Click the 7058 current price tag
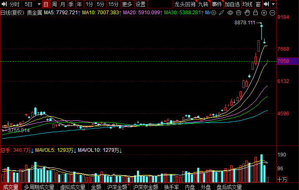 pyautogui.click(x=288, y=61)
